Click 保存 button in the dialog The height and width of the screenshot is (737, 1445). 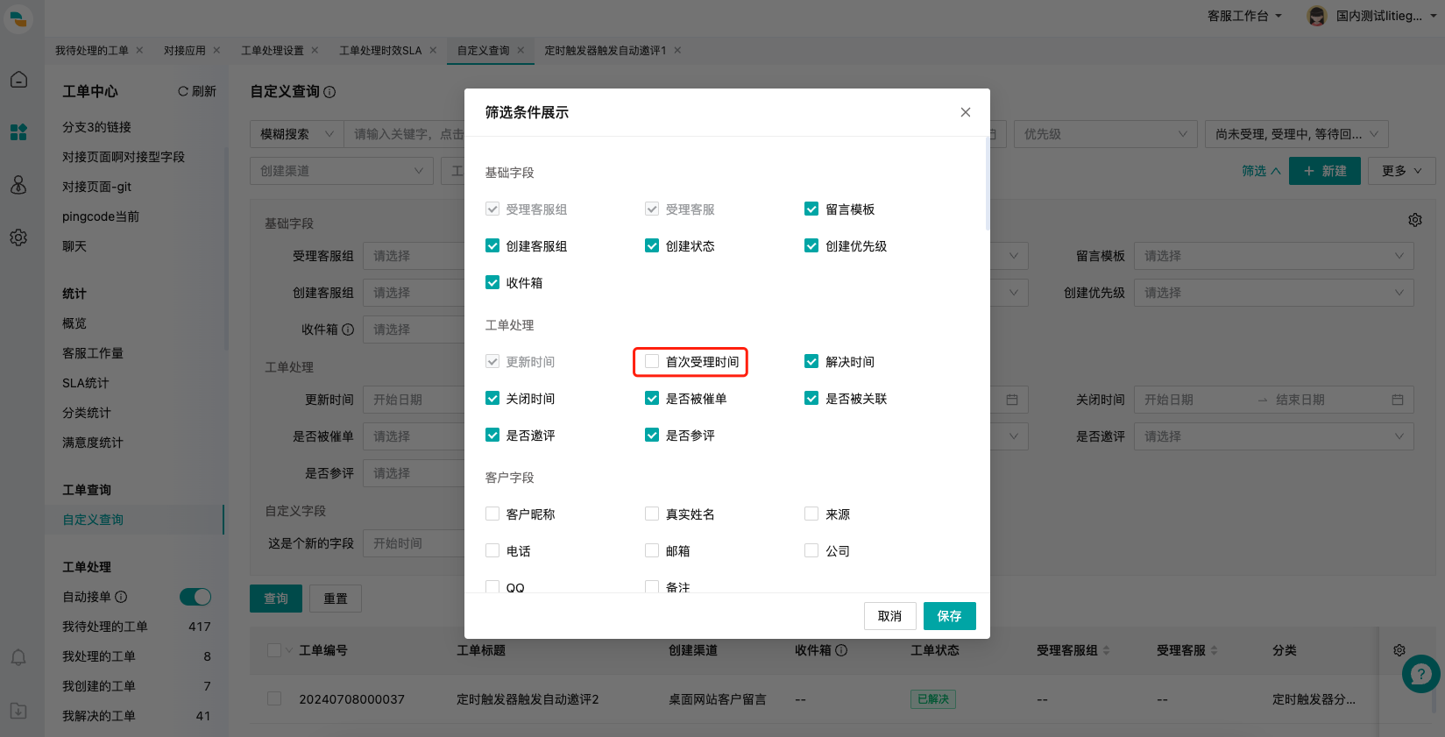point(949,616)
